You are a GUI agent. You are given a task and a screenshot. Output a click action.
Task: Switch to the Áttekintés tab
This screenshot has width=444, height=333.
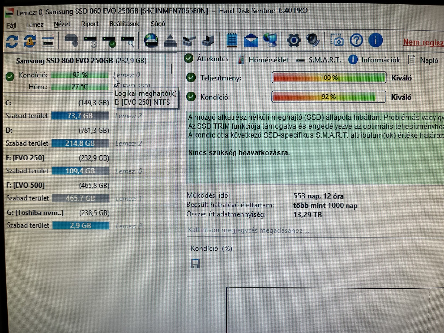click(x=206, y=59)
